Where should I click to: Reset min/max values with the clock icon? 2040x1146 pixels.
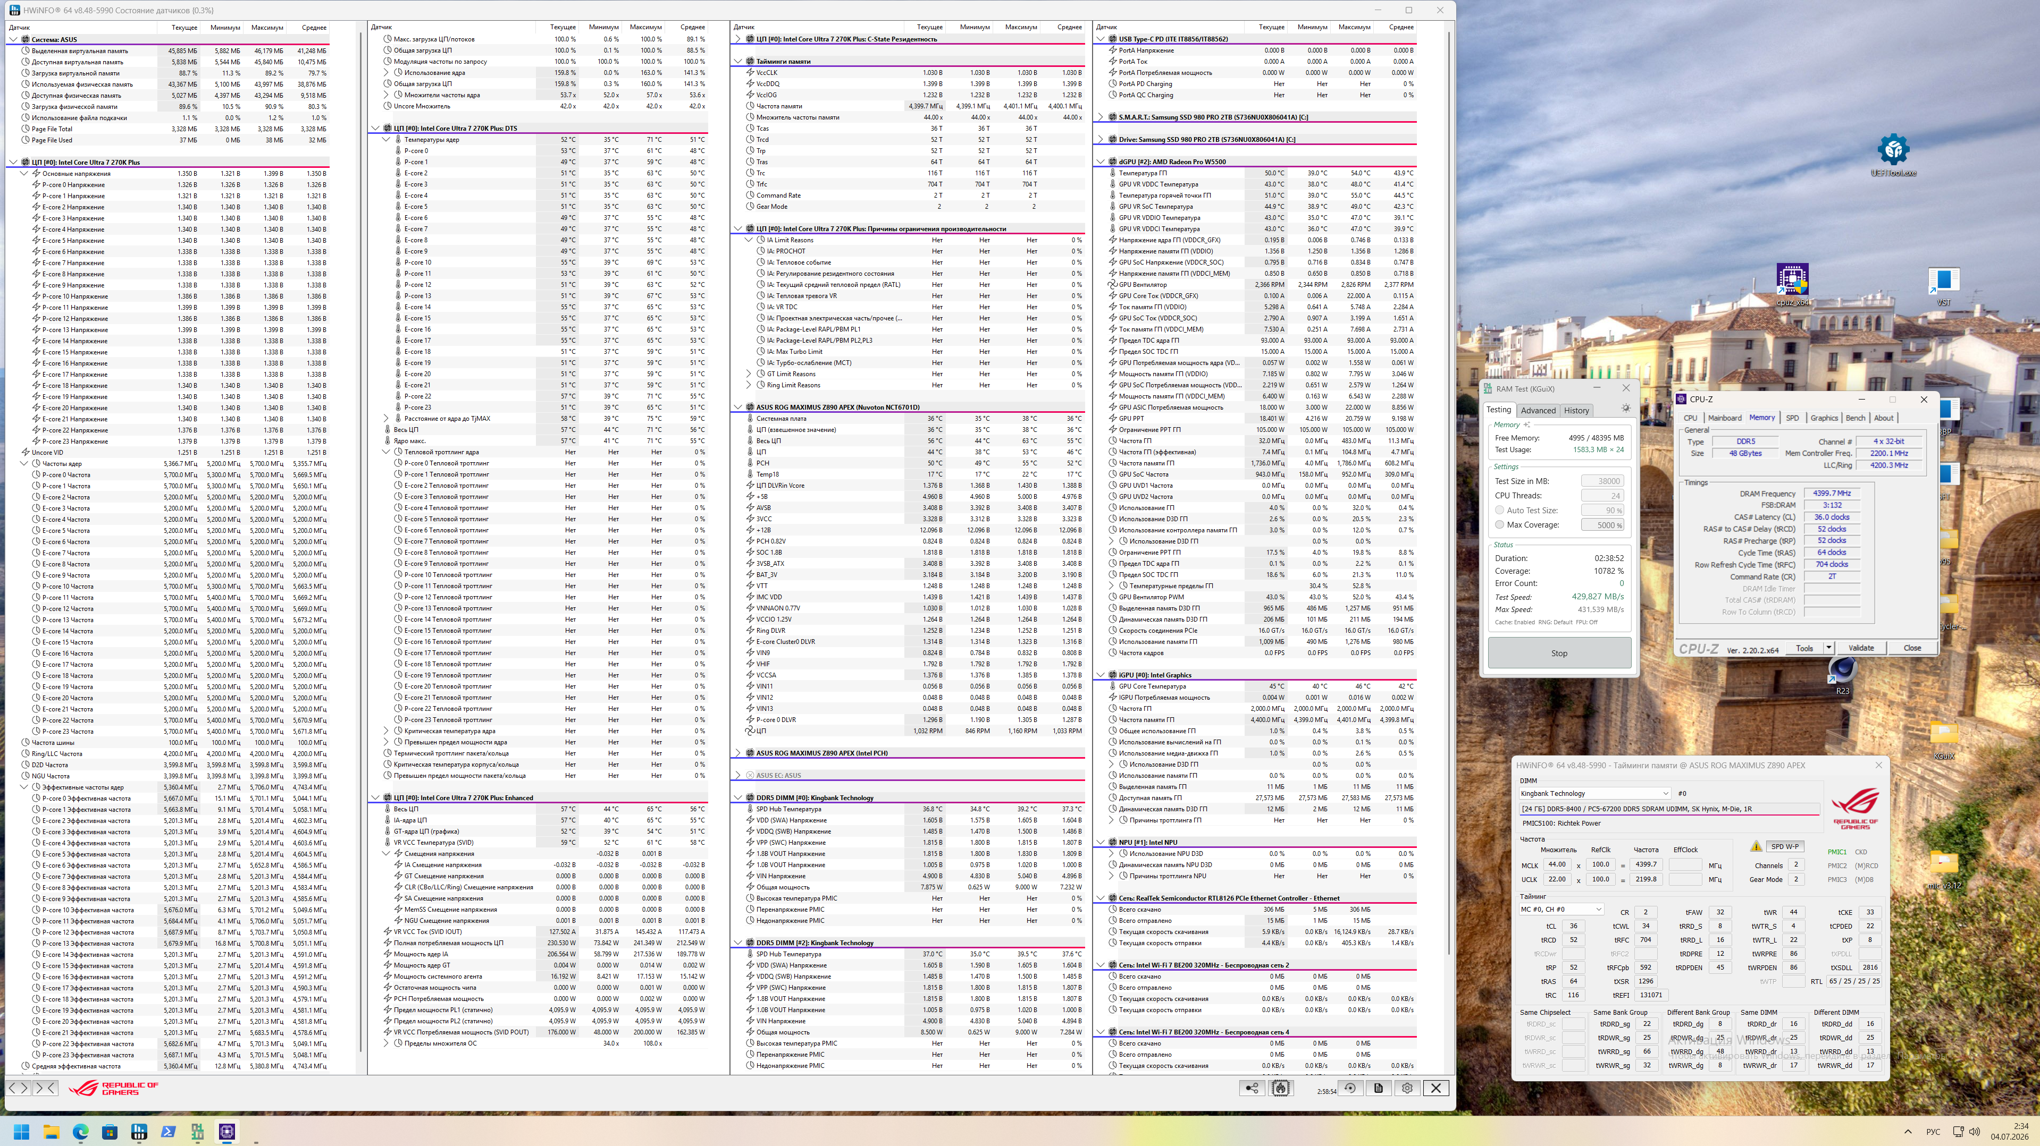1350,1088
